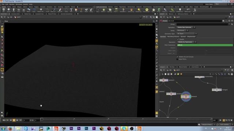Select the Spray Paint shelf tool
This screenshot has height=131, width=234.
point(60,10)
